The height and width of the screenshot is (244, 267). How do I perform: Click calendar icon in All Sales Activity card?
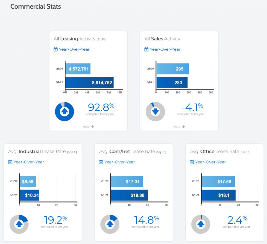[146, 49]
